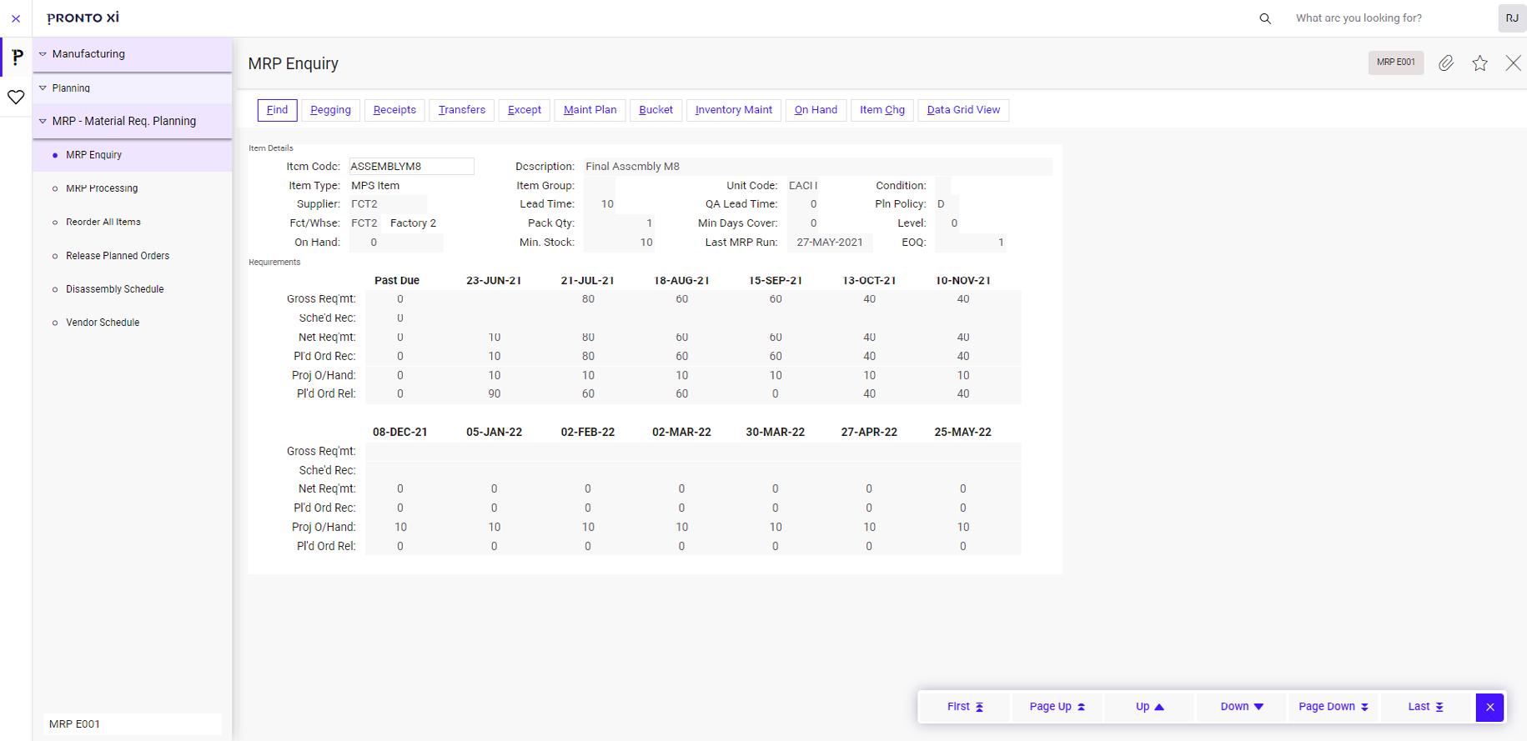Open RJ user profile avatar

[1512, 18]
